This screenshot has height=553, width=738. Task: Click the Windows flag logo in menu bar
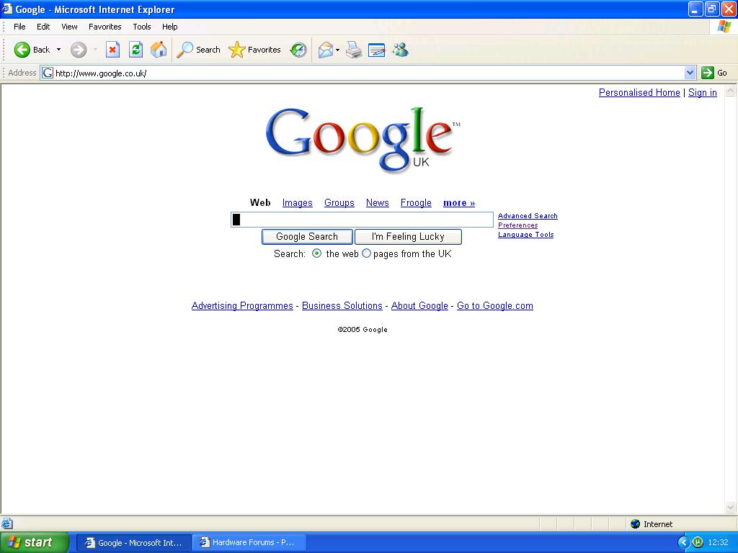(x=724, y=27)
